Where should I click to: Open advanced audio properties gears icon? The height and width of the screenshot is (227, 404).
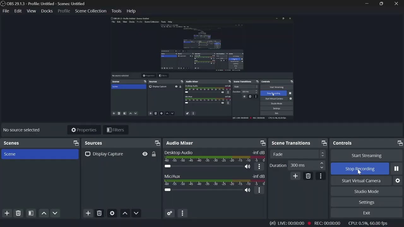(169, 213)
